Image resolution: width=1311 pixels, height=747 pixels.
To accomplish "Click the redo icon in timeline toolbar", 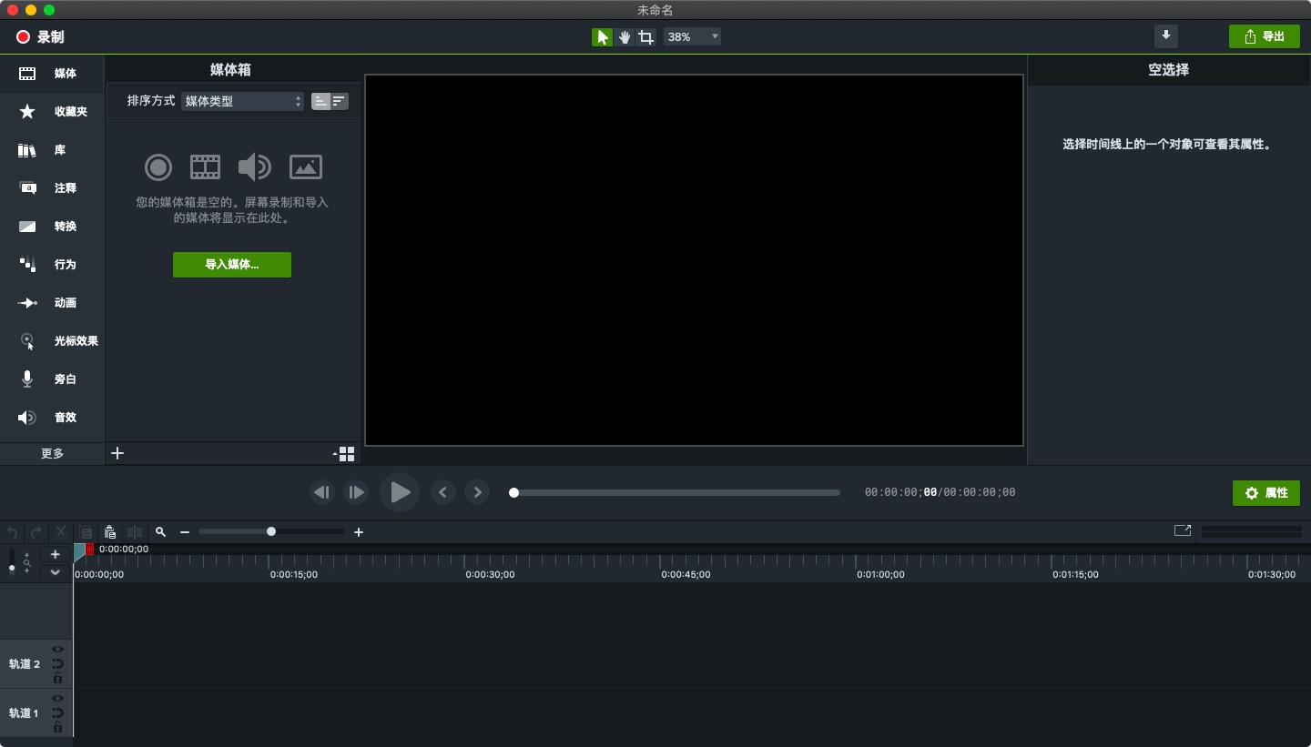I will (x=36, y=532).
